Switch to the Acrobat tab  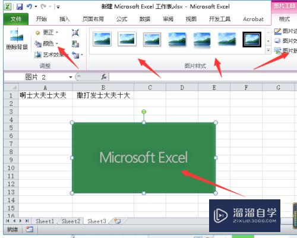tap(253, 19)
